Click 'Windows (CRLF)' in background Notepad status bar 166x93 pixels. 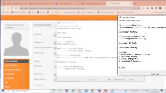click(x=119, y=80)
